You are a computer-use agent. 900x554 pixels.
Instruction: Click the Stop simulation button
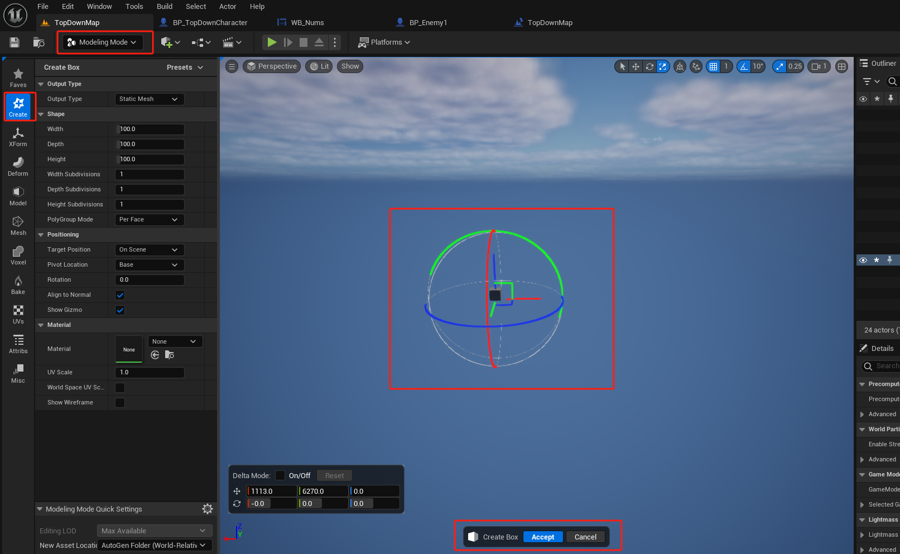tap(304, 42)
